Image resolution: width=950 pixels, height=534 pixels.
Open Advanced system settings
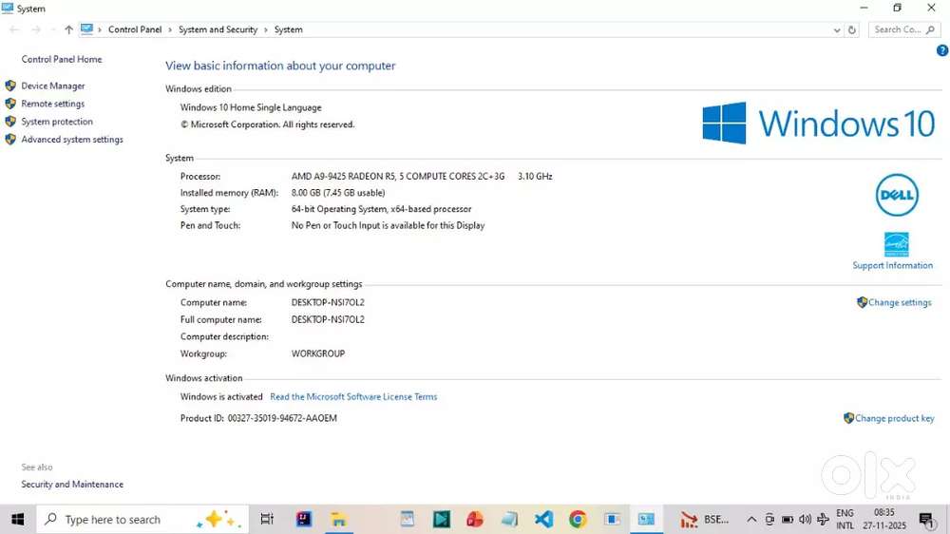tap(72, 140)
